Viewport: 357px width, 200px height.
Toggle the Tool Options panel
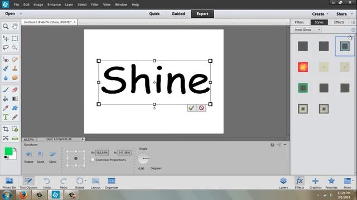[x=28, y=183]
